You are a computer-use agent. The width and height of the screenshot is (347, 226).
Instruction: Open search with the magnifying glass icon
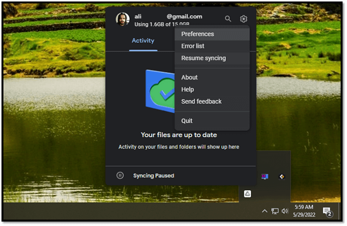tap(228, 19)
